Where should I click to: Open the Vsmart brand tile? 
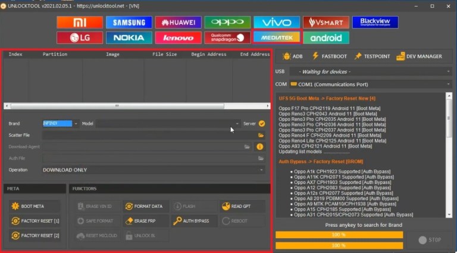[326, 23]
